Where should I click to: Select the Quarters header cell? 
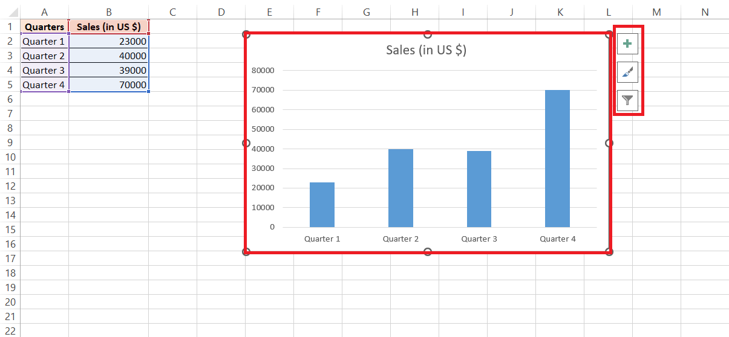(44, 27)
